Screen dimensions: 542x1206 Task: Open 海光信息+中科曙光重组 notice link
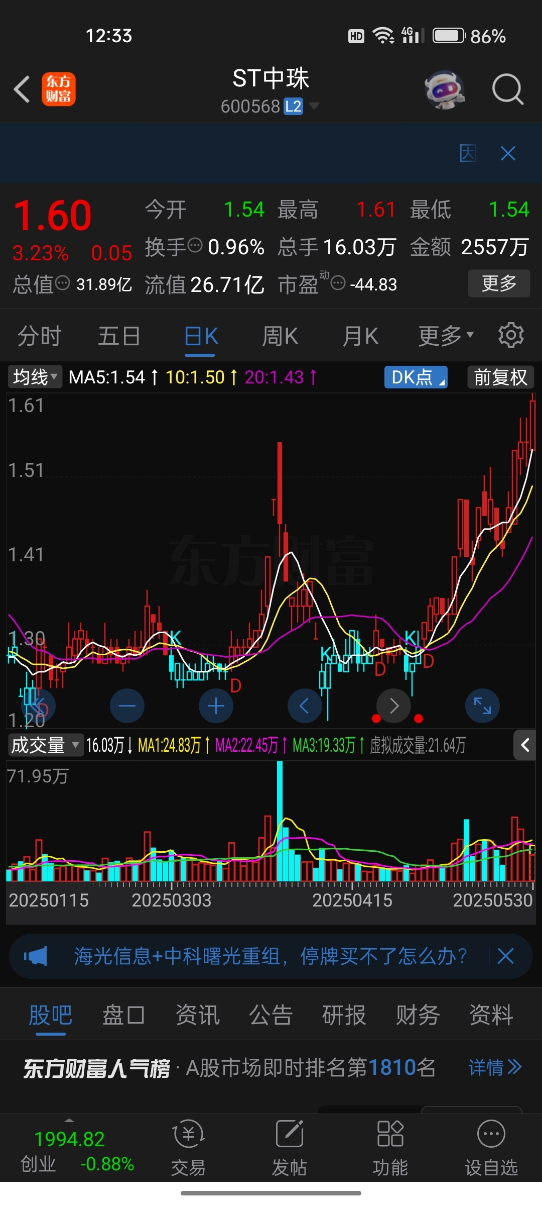point(271,956)
